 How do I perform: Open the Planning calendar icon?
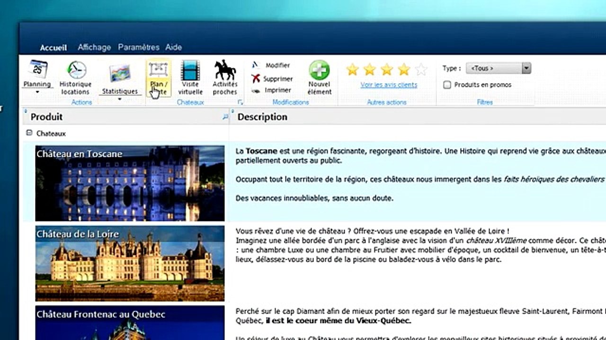[x=37, y=69]
